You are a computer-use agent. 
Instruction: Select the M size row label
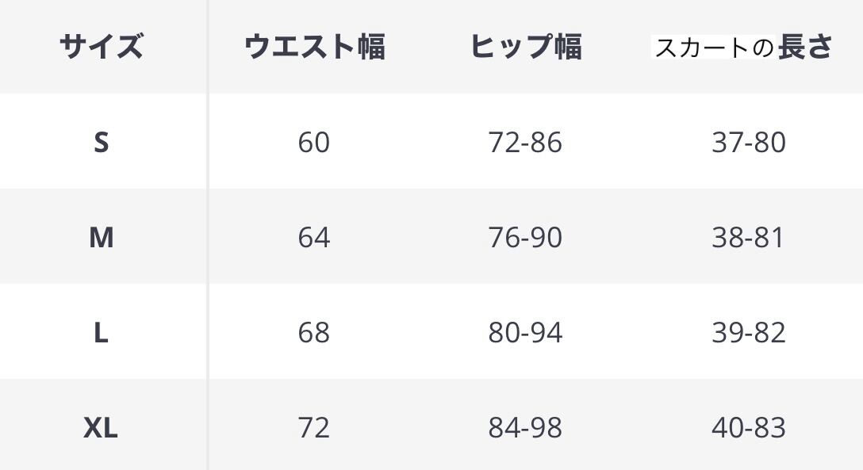pos(101,237)
